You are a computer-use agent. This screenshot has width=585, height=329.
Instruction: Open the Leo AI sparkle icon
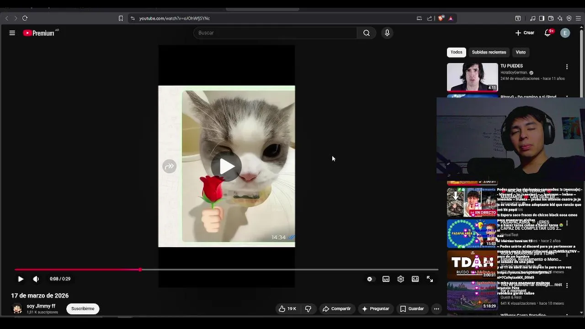pos(560,18)
